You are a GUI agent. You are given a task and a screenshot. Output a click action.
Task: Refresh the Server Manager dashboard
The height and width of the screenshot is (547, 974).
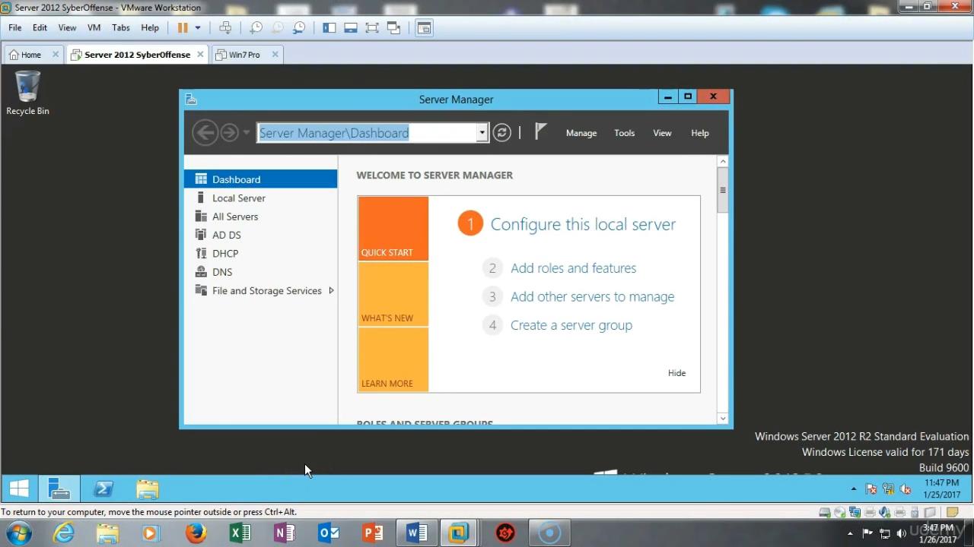pos(501,133)
